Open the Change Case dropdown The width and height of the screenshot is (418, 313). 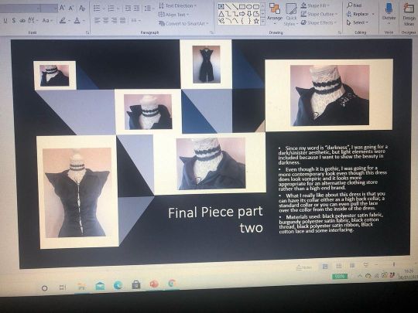(x=47, y=20)
